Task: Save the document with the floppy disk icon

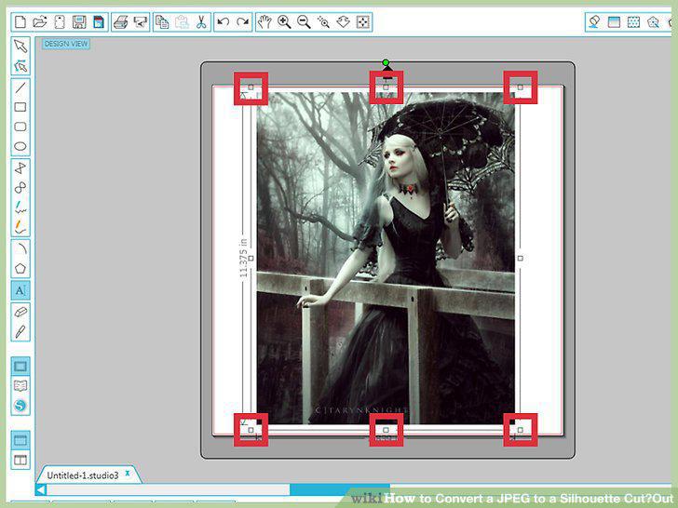Action: [79, 22]
